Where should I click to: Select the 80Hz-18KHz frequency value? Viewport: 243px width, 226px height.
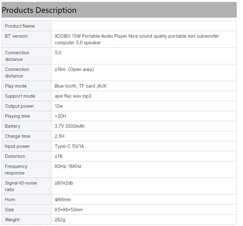68,166
